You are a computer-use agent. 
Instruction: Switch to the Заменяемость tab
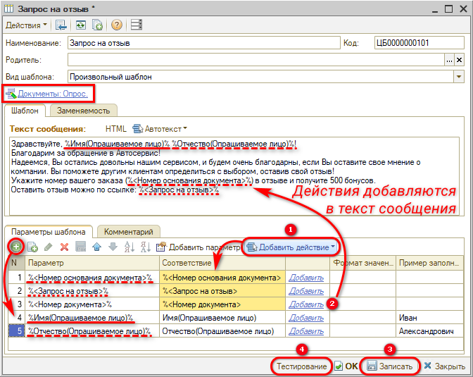pyautogui.click(x=83, y=111)
